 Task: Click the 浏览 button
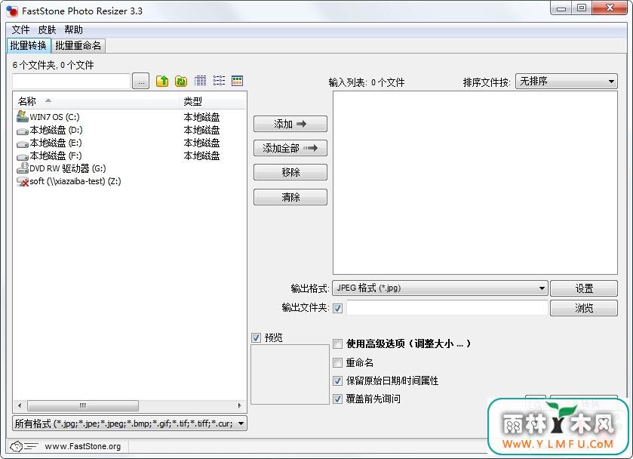tap(584, 308)
